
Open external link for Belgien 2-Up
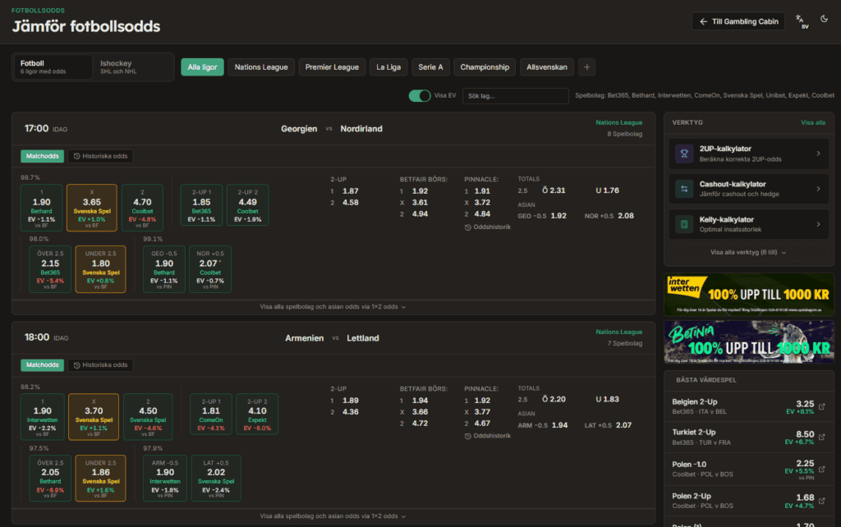coord(821,407)
